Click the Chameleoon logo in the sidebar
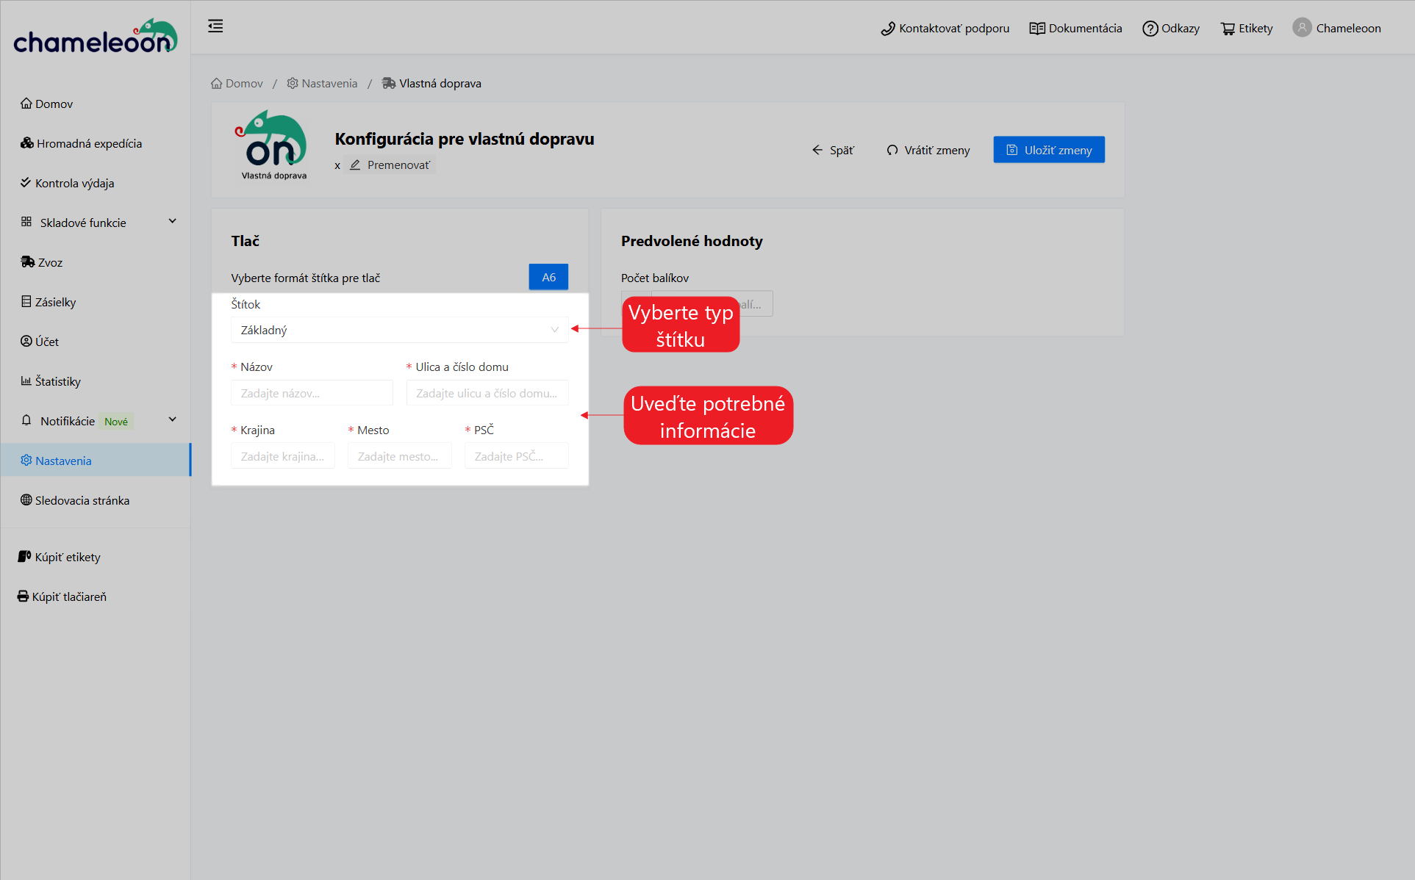 click(96, 37)
